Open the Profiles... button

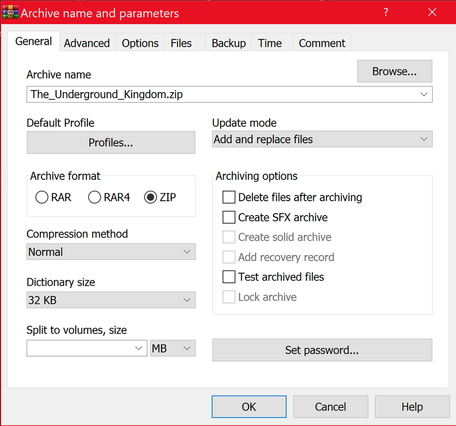111,143
